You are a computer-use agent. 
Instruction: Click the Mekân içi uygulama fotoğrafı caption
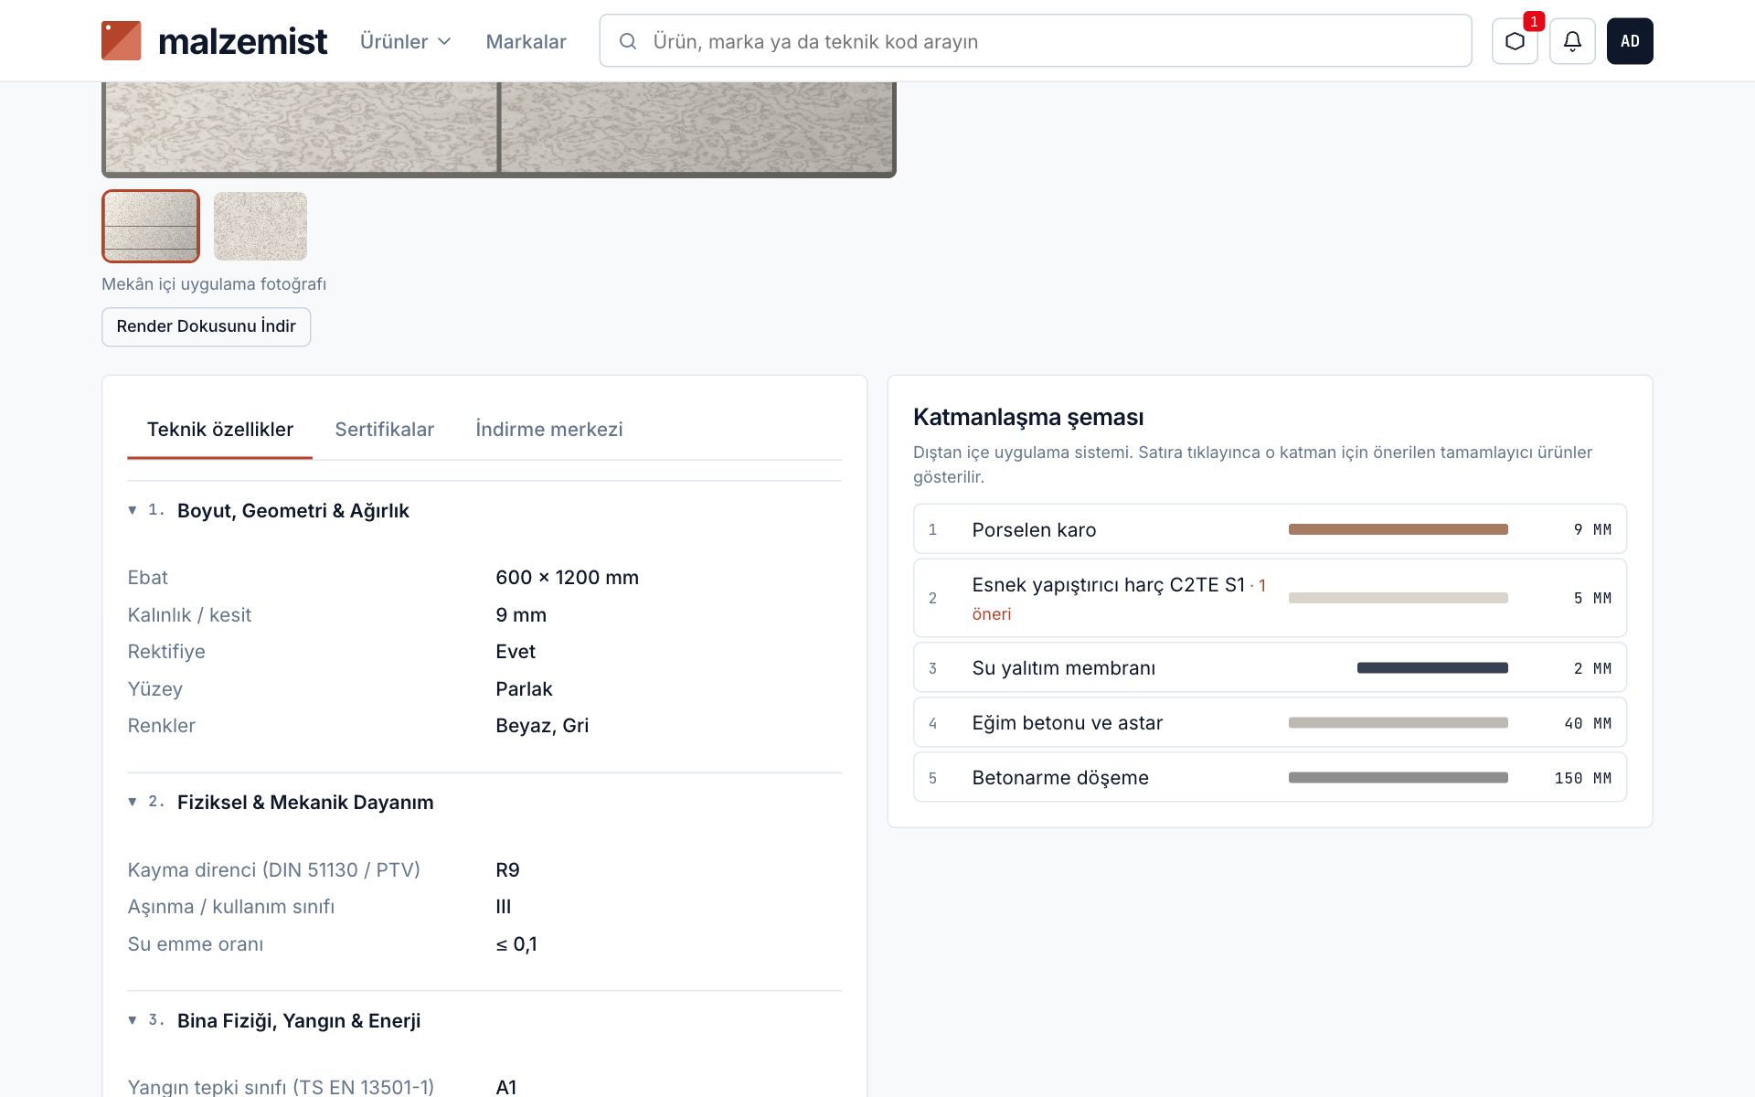(214, 284)
